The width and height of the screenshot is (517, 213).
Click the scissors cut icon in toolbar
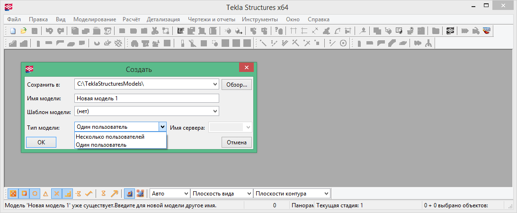pyautogui.click(x=155, y=31)
